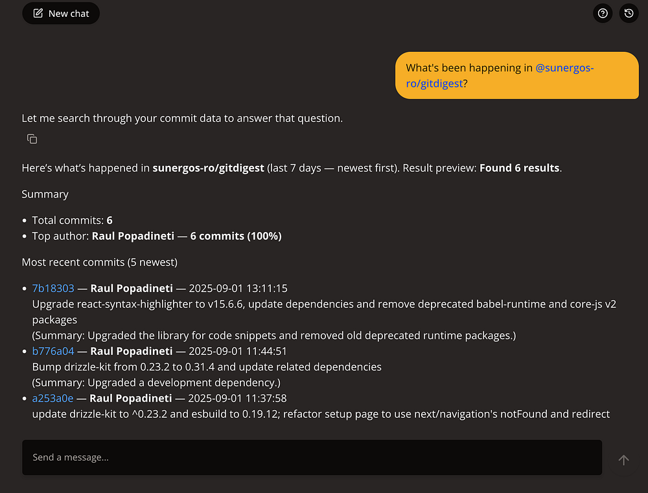Open commit link 7b18303
648x493 pixels.
click(x=53, y=288)
